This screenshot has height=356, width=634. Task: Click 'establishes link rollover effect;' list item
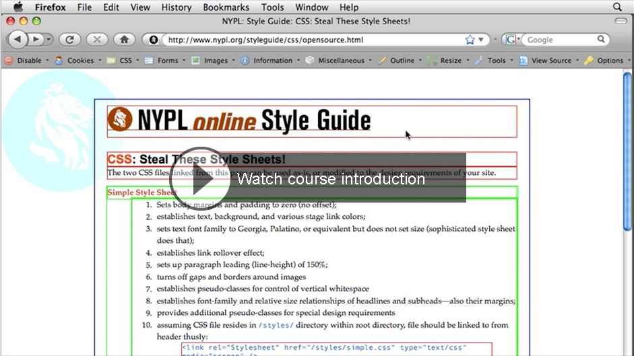coord(211,253)
